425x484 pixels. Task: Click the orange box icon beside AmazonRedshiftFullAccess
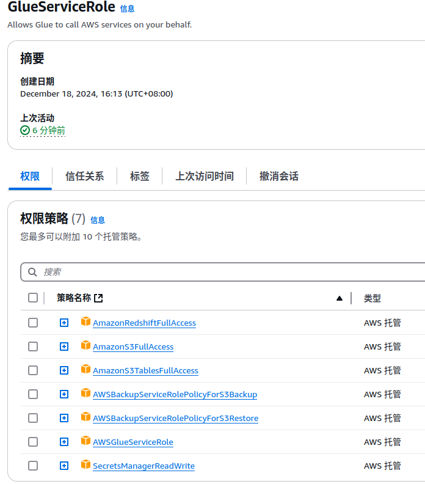[85, 321]
